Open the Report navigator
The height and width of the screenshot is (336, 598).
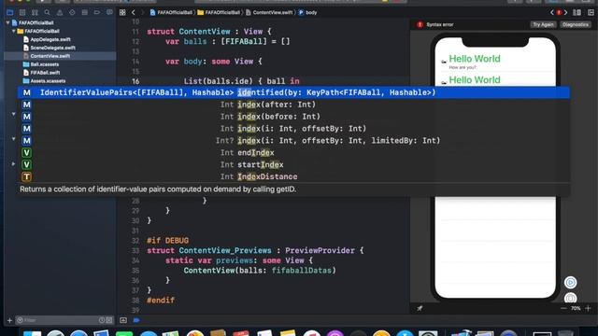(109, 12)
